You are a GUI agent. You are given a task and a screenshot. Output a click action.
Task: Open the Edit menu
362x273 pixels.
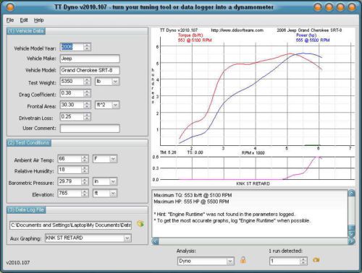[x=24, y=20]
